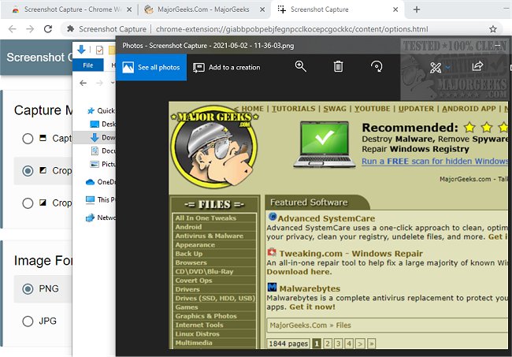The height and width of the screenshot is (357, 512).
Task: Open a new Chrome tab
Action: click(417, 9)
